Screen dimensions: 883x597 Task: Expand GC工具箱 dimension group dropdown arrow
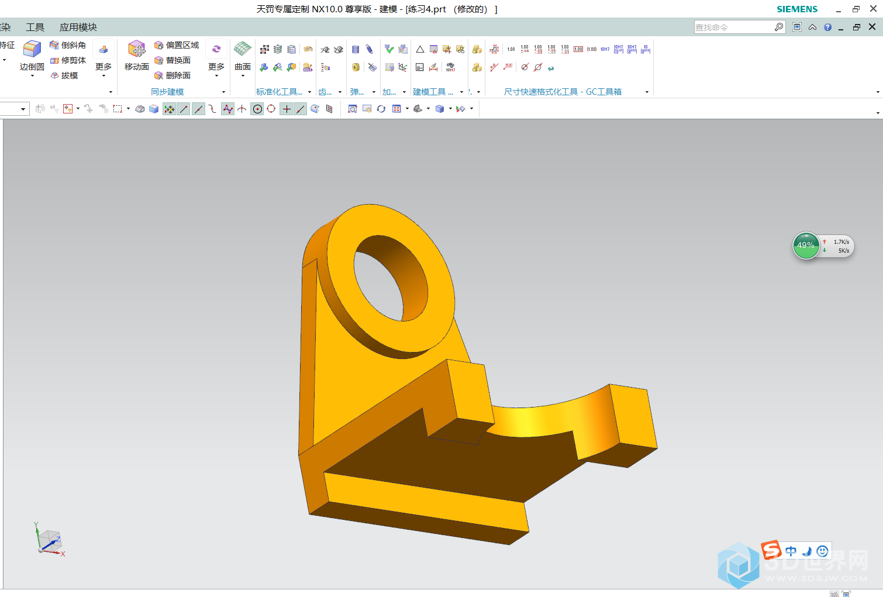click(647, 92)
